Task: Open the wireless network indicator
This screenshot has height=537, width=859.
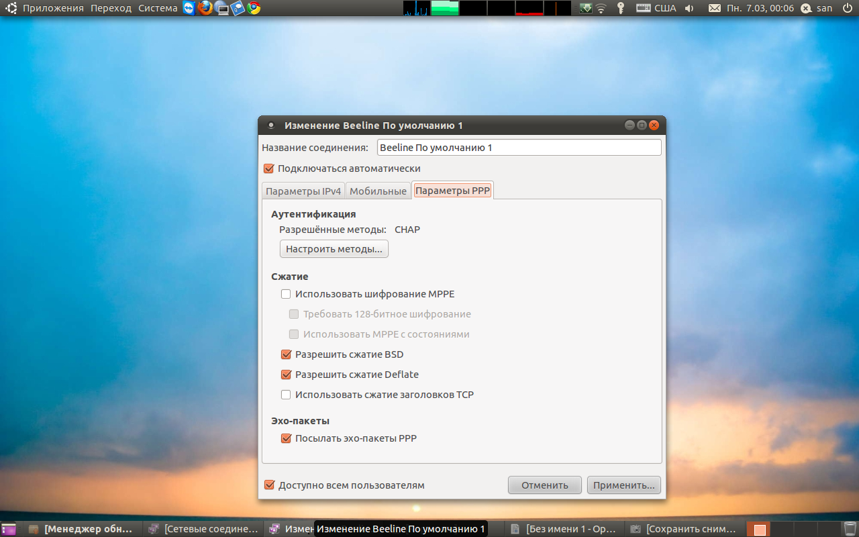Action: (x=601, y=8)
